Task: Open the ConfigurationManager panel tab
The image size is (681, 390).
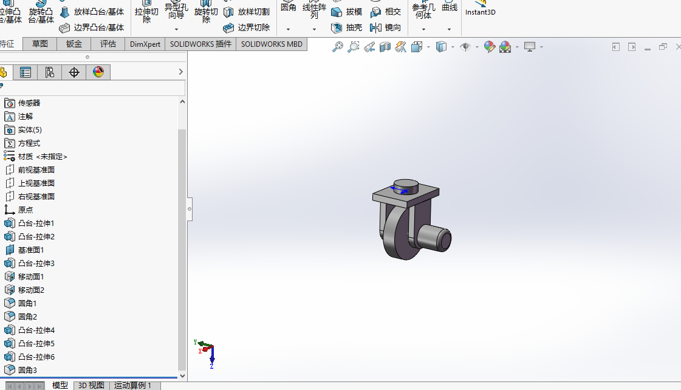Action: (x=50, y=72)
